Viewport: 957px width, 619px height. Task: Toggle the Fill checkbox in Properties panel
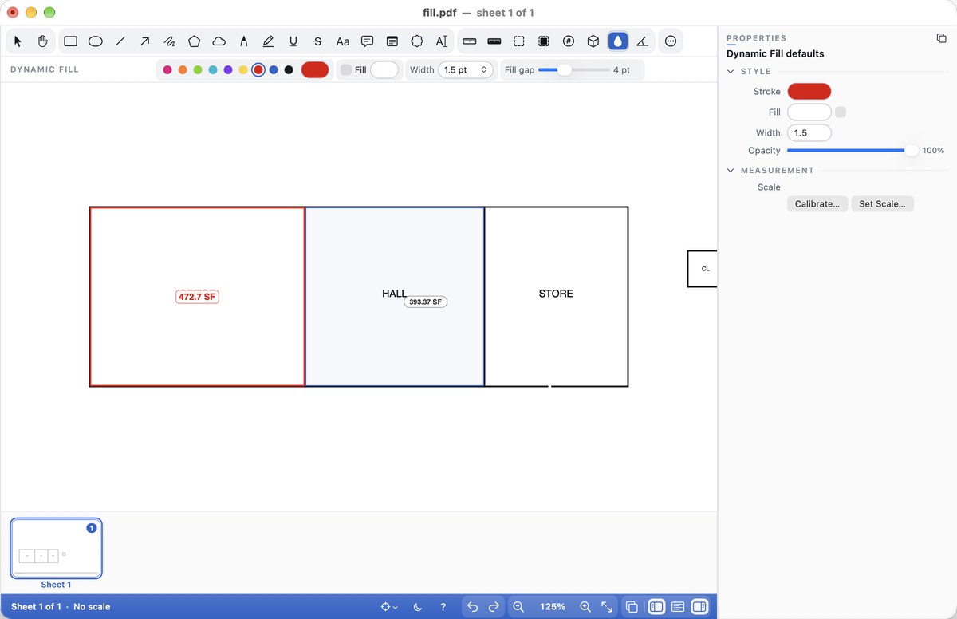point(841,112)
